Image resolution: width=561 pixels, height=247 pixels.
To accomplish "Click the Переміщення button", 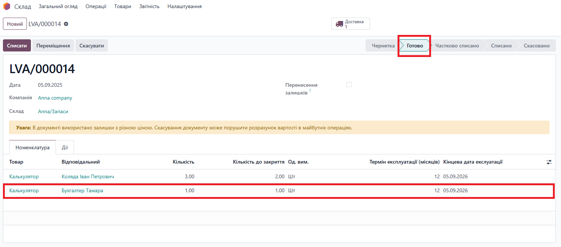I will tap(53, 46).
